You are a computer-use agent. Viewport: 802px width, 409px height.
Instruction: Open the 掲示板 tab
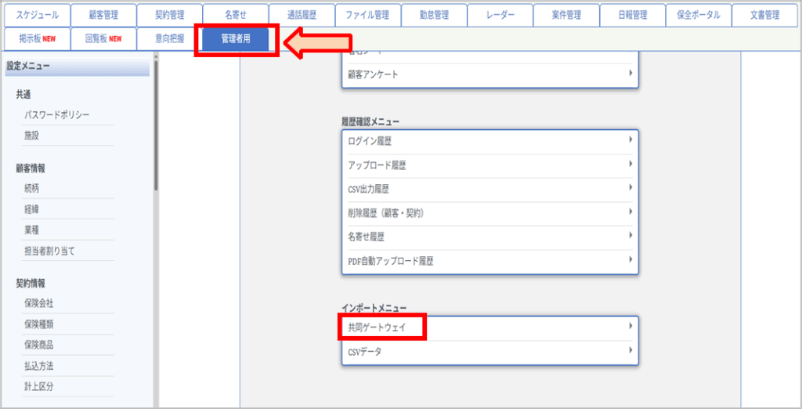click(37, 38)
